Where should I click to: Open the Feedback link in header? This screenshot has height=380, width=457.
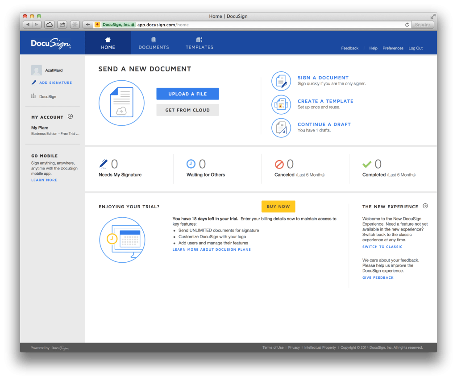coord(350,48)
